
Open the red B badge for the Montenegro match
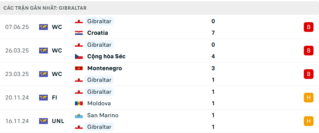(309, 74)
